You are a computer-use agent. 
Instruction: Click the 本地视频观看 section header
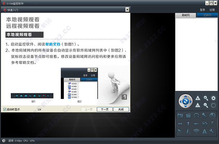[x=24, y=35]
